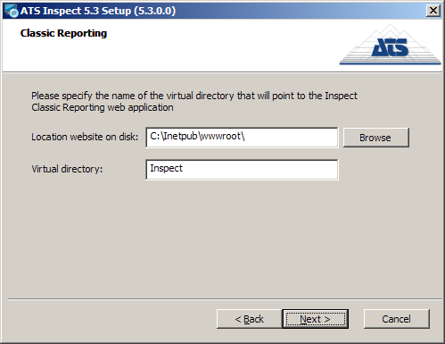Place cursor in the C:\Inetpub\wwwroot\ path text
Viewport: 445px width, 344px height.
point(197,136)
